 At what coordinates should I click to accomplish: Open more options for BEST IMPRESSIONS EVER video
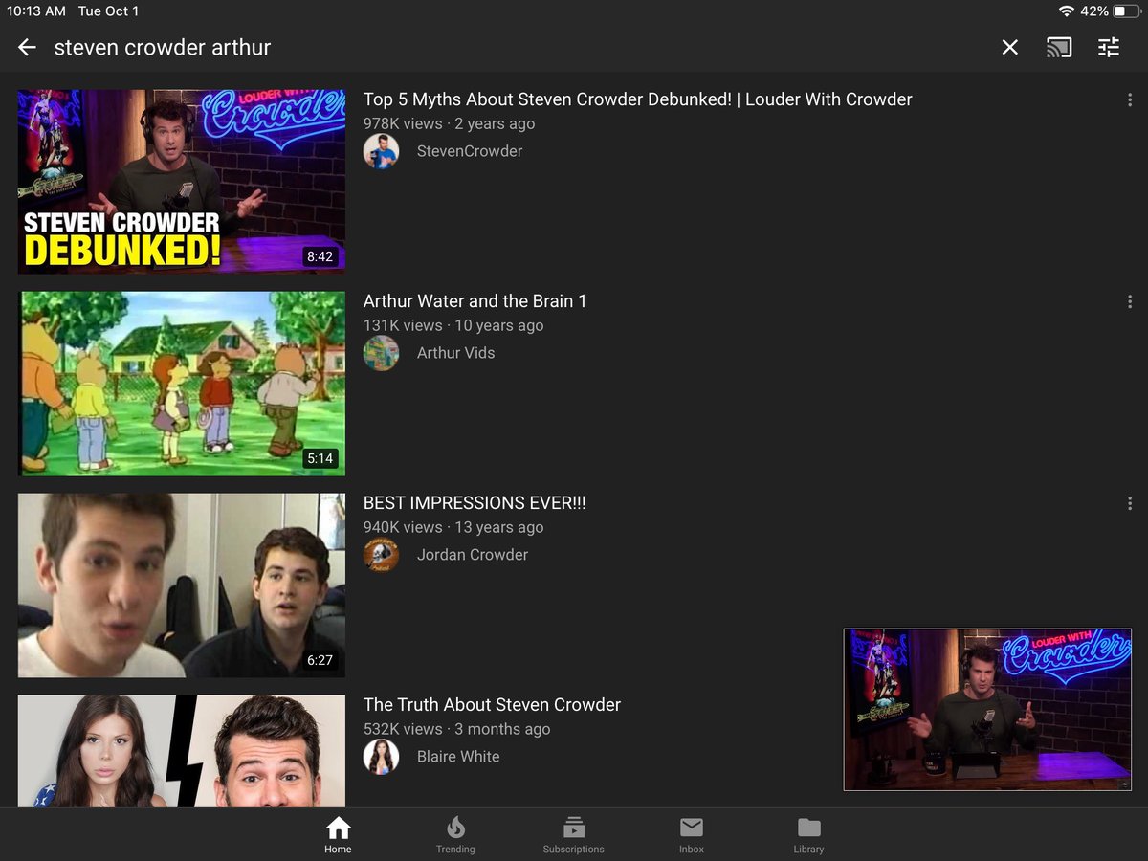(x=1130, y=503)
